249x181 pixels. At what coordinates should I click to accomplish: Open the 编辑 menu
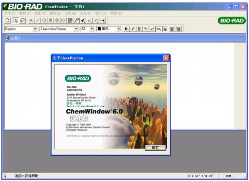(x=25, y=13)
